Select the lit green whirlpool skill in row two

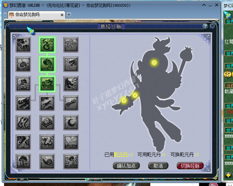[47, 64]
